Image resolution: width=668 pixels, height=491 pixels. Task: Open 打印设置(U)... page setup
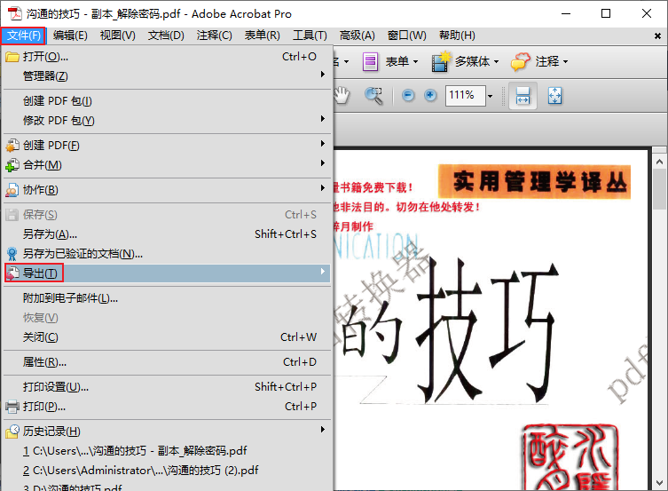167,386
